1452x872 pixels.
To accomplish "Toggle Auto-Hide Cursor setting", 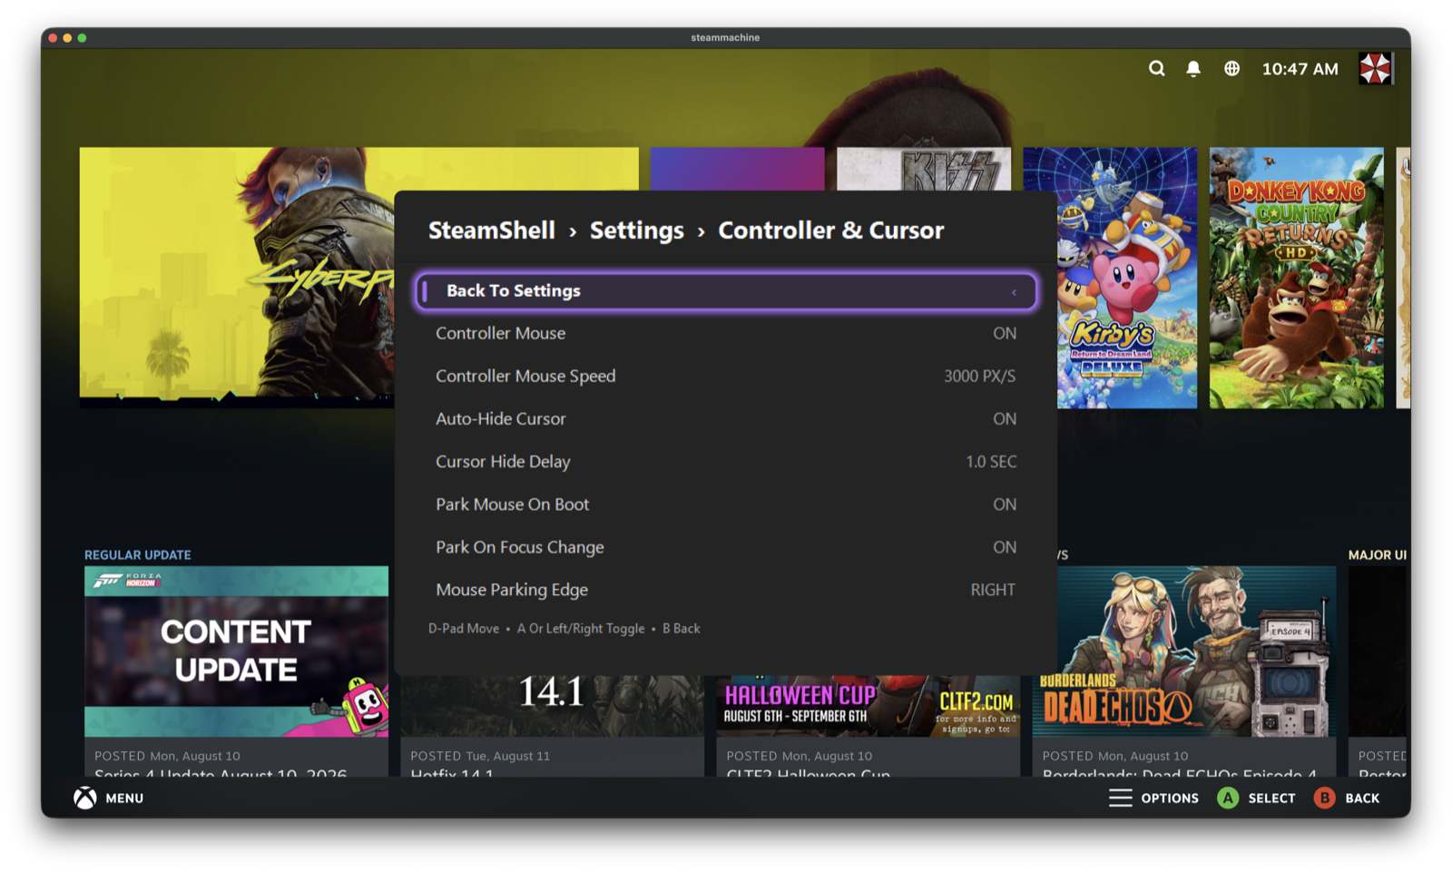I will click(x=726, y=418).
